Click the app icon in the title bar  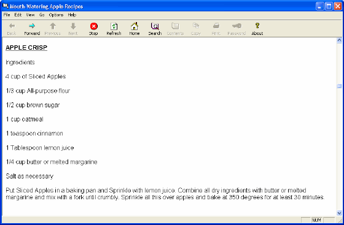pos(6,6)
